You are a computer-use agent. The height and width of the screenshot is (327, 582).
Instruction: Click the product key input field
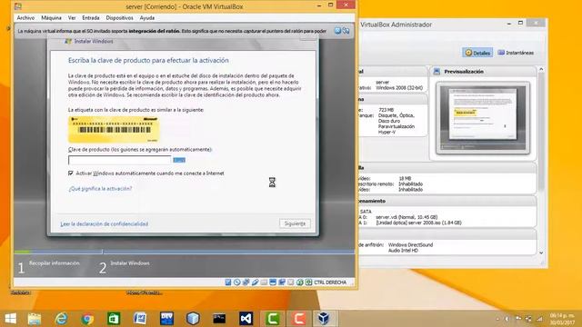119,160
